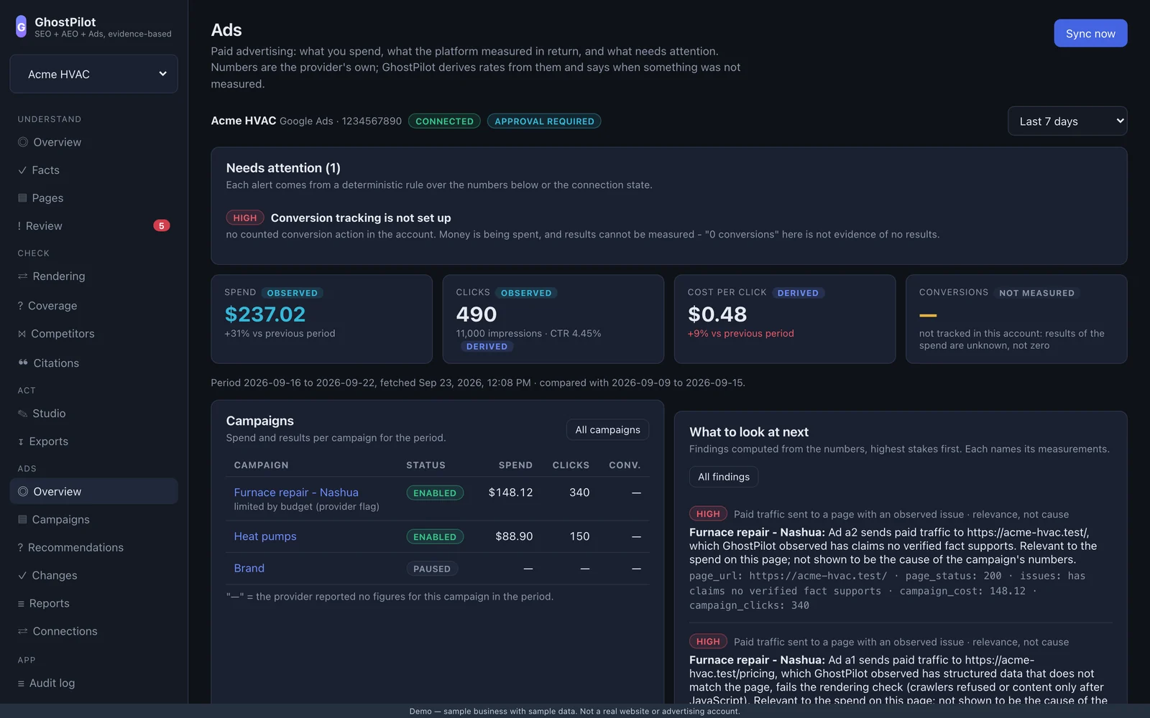Click the $88.90 spend cell
Viewport: 1150px width, 718px height.
514,536
